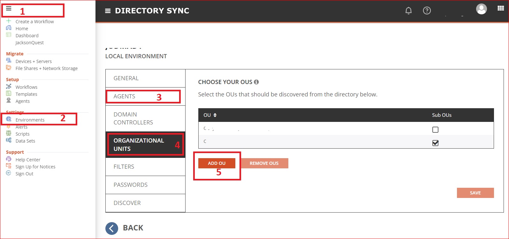Screen dimensions: 509x239
Task: Sort the list by OU column arrow
Action: click(x=215, y=115)
